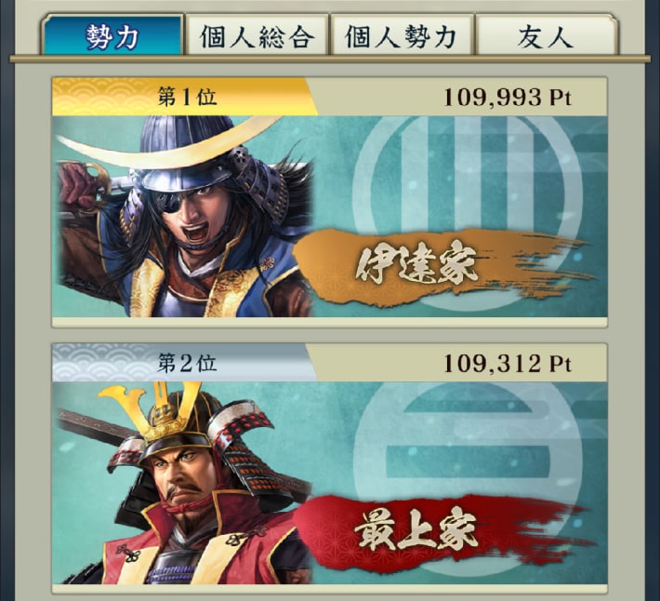Open the 個人勢力 ranking tab
The width and height of the screenshot is (660, 601).
point(402,35)
